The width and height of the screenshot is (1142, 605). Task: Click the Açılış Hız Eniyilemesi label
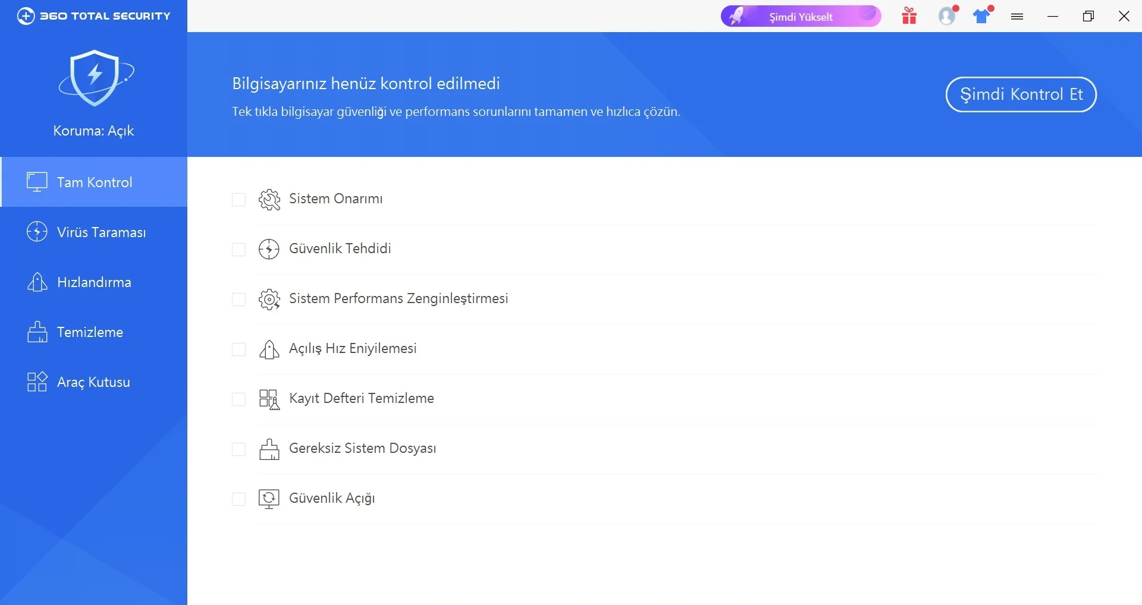point(353,348)
